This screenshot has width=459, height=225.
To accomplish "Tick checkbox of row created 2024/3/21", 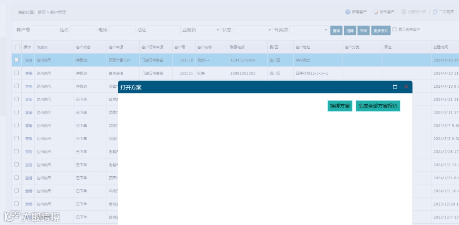I will (x=17, y=99).
